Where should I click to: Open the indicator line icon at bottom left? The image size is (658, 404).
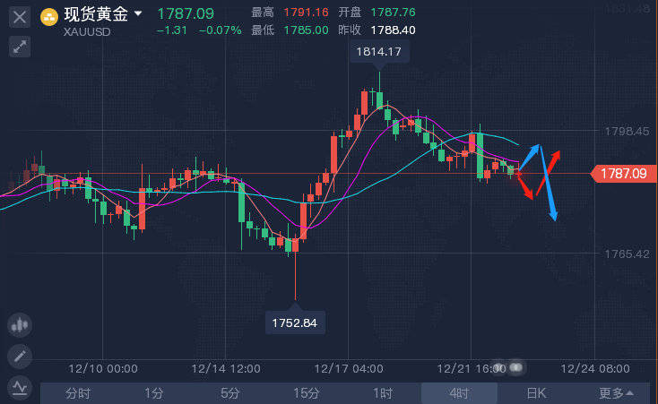pos(20,387)
